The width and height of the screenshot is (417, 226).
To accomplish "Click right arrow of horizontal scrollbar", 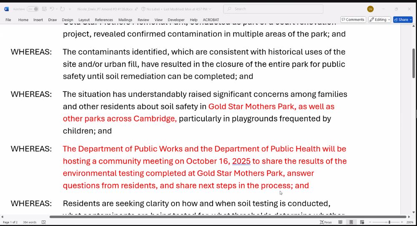I will pos(409,217).
